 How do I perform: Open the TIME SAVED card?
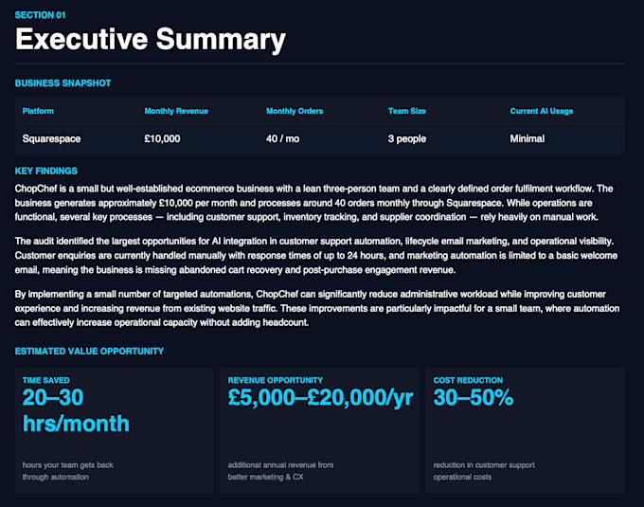[115, 430]
